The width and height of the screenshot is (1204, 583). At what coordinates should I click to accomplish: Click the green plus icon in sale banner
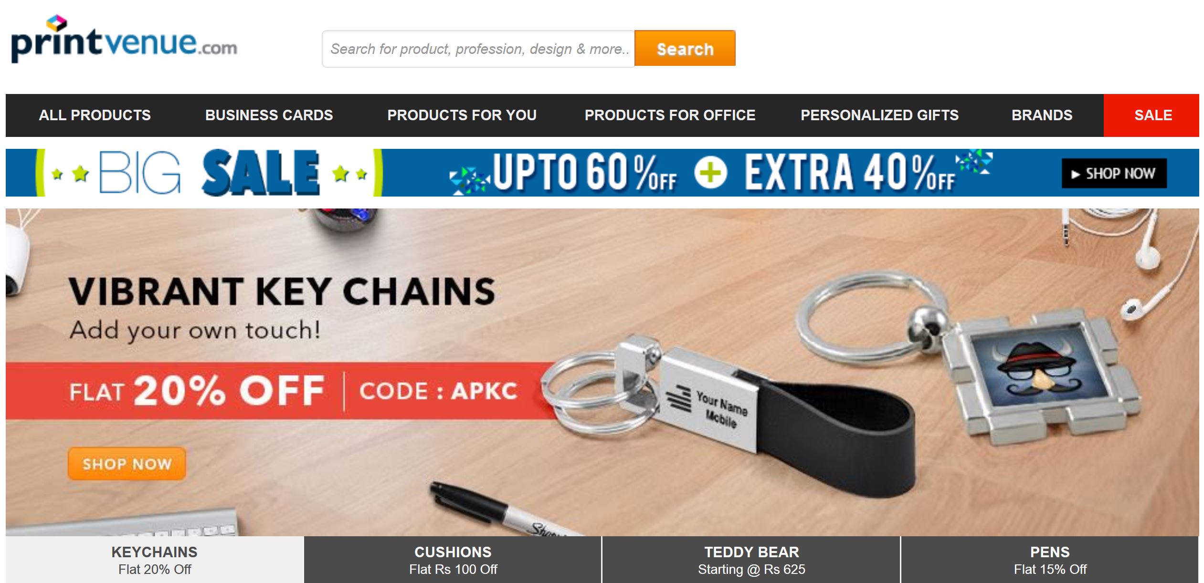[710, 173]
